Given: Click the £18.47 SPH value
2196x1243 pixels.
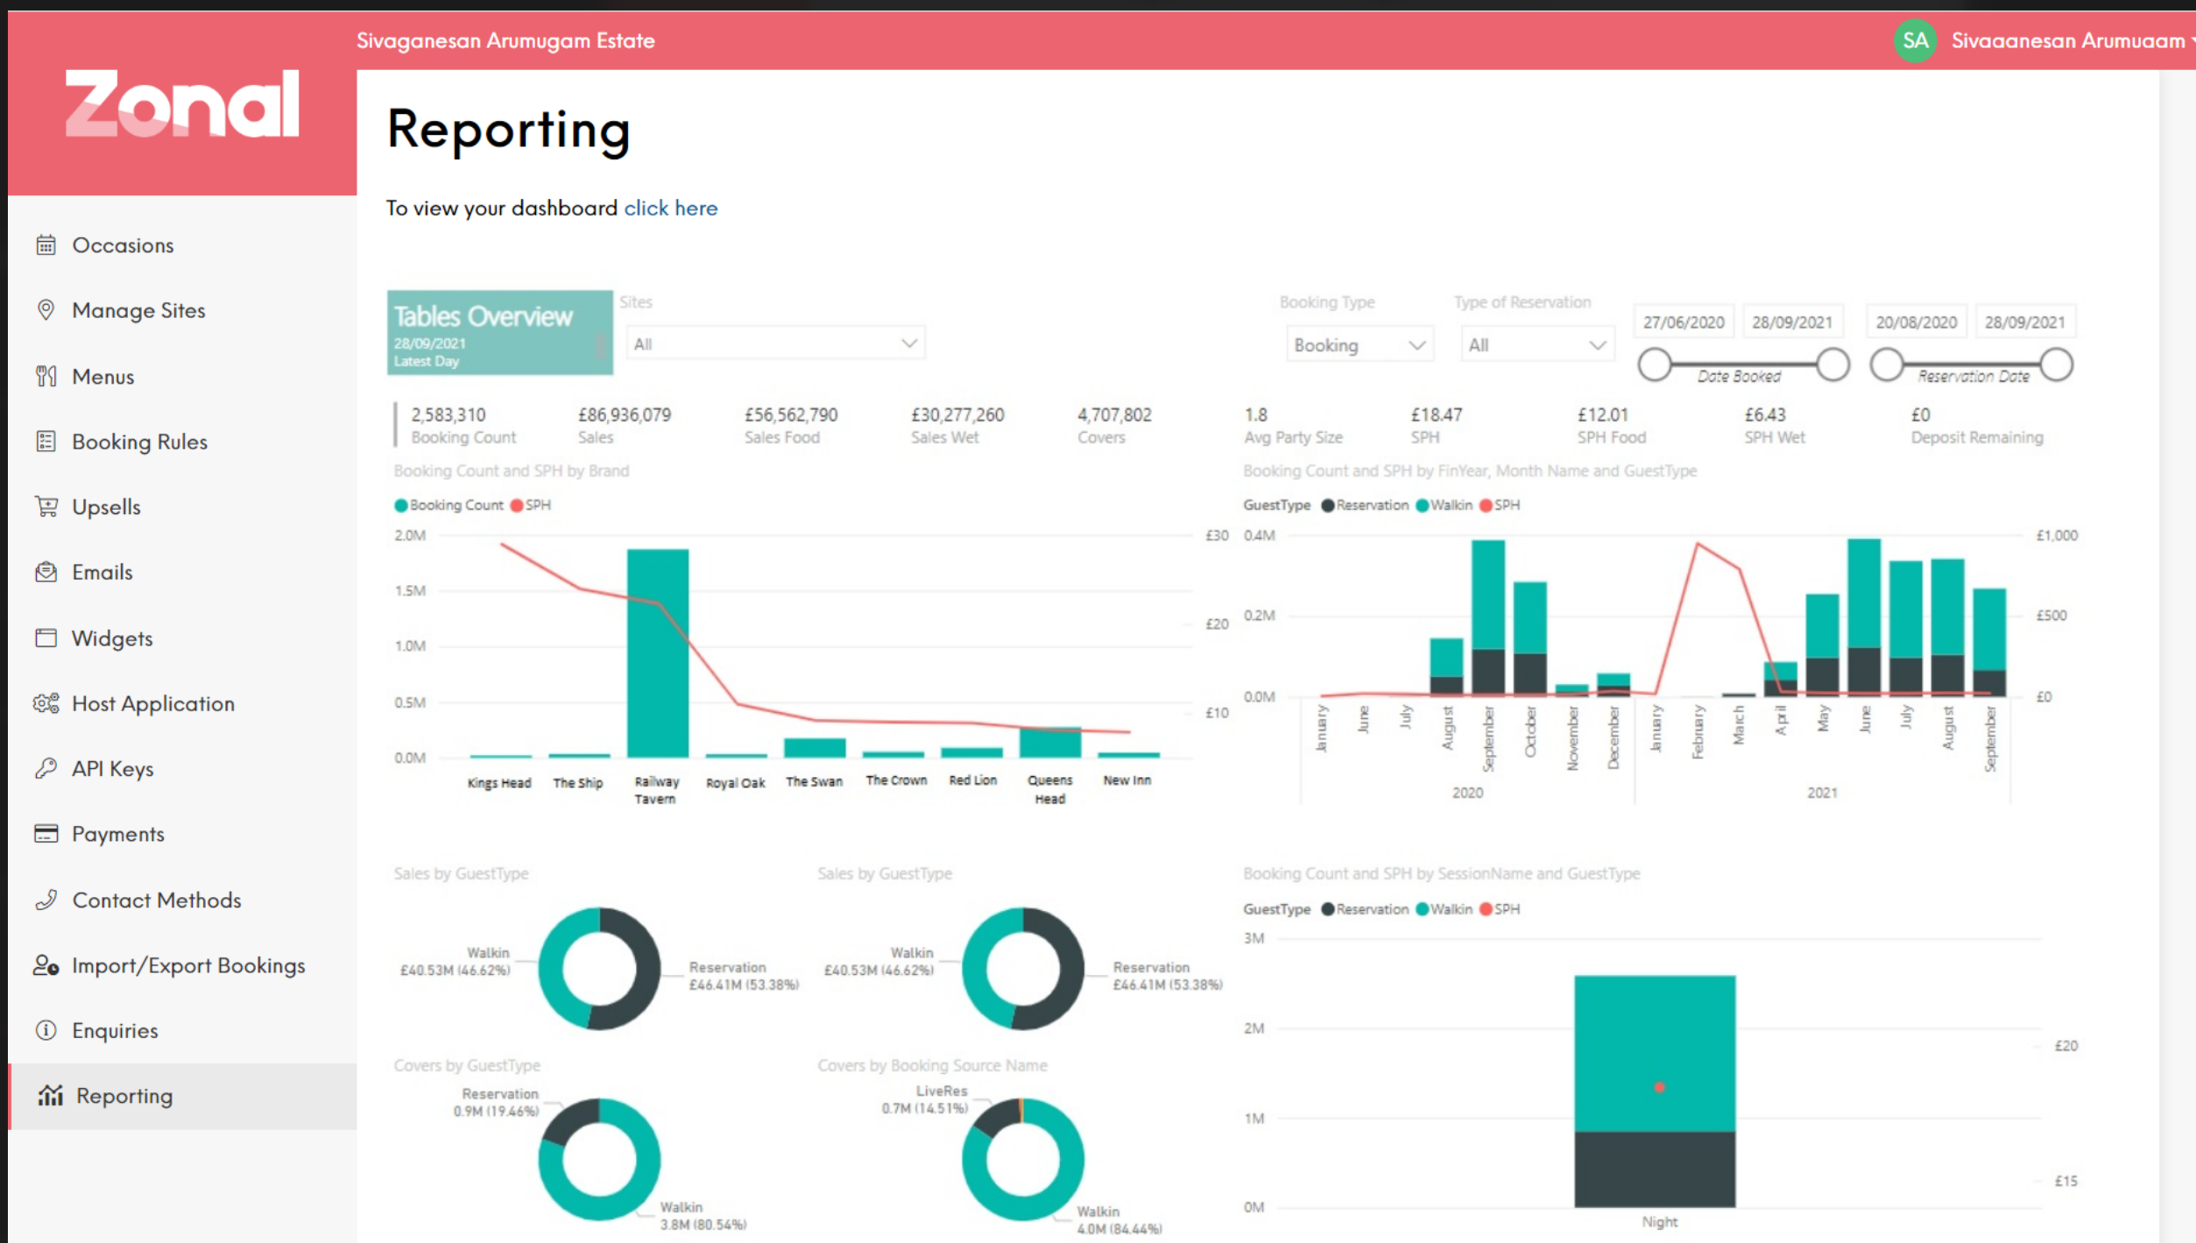Looking at the screenshot, I should (x=1437, y=414).
